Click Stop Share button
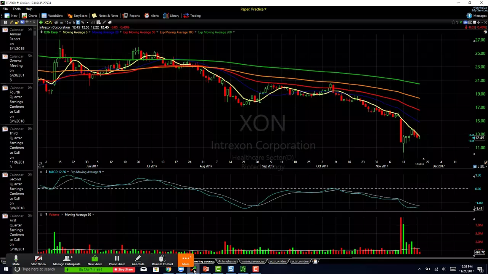Screen dimensions: 488x274 point(123,269)
